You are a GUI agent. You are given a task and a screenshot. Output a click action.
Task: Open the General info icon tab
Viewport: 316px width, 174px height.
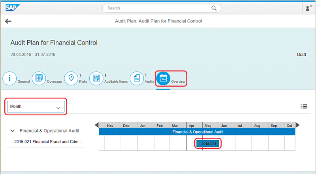9,78
